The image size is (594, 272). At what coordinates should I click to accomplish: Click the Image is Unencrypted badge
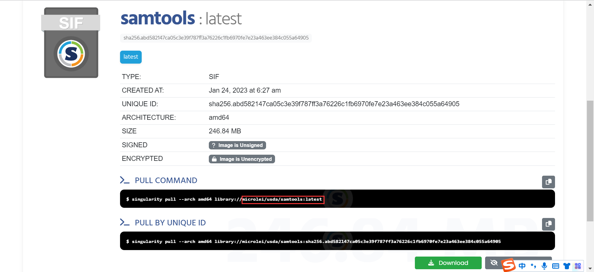242,159
